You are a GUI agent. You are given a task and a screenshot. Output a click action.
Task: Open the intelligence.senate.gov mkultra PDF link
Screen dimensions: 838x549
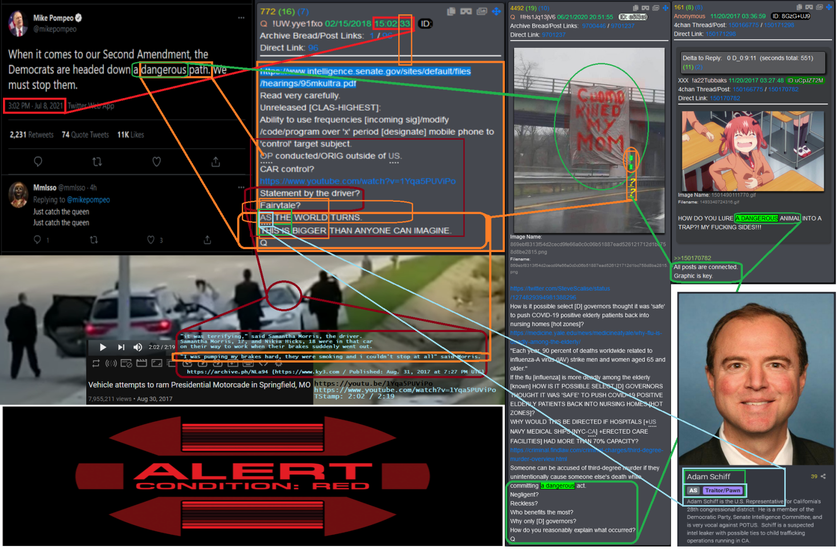(x=365, y=77)
